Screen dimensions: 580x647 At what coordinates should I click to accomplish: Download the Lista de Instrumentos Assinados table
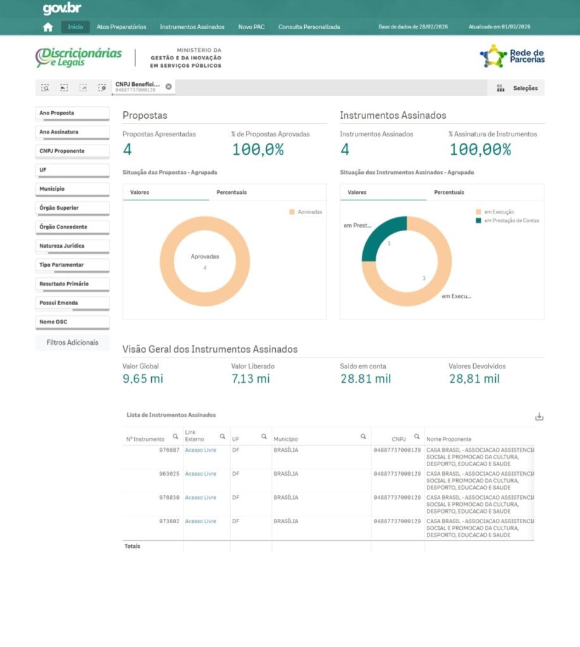click(x=539, y=416)
